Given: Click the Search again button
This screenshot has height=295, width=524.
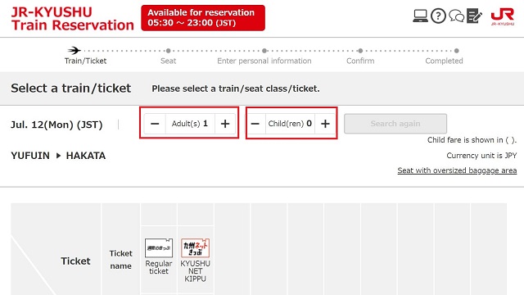Looking at the screenshot, I should [x=395, y=124].
